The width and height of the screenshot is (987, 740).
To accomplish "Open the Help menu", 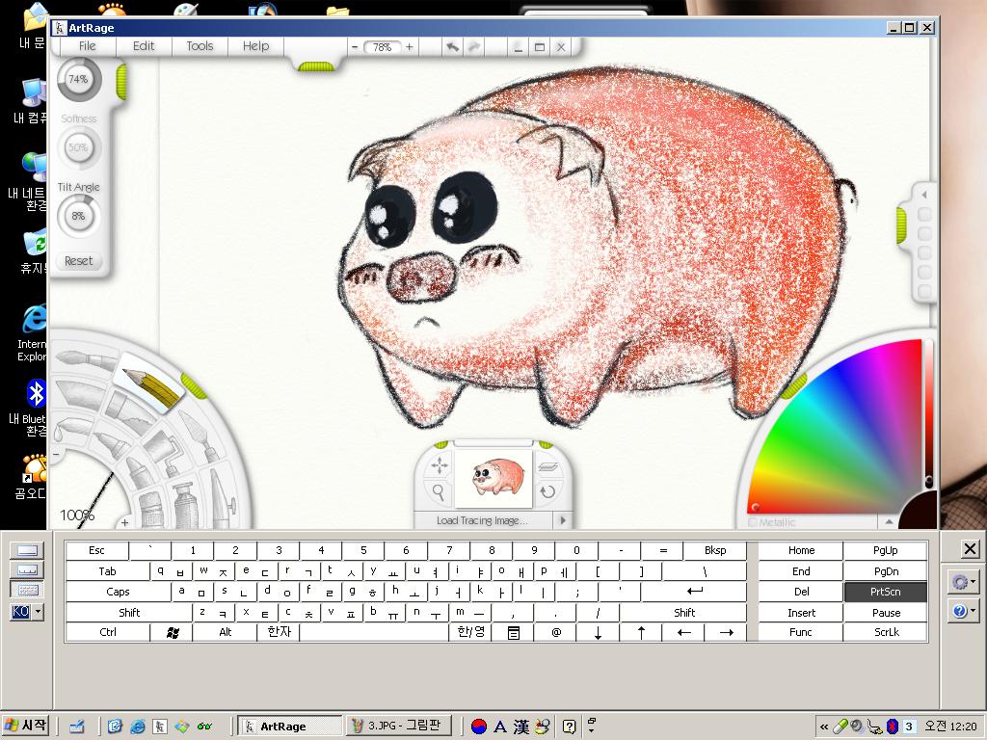I will pyautogui.click(x=255, y=46).
